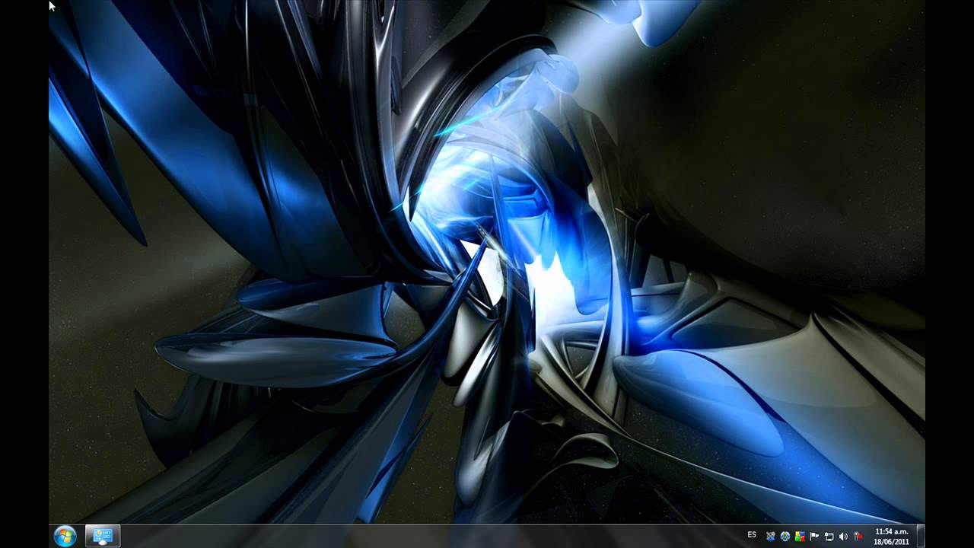Image resolution: width=974 pixels, height=548 pixels.
Task: Open the round blue globe tray icon
Action: (x=785, y=537)
